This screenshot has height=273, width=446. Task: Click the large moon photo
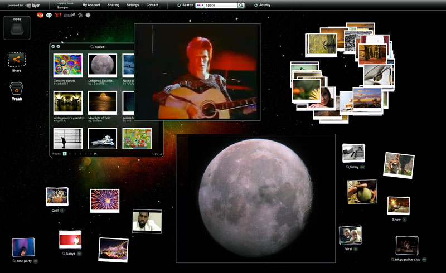pos(256,198)
